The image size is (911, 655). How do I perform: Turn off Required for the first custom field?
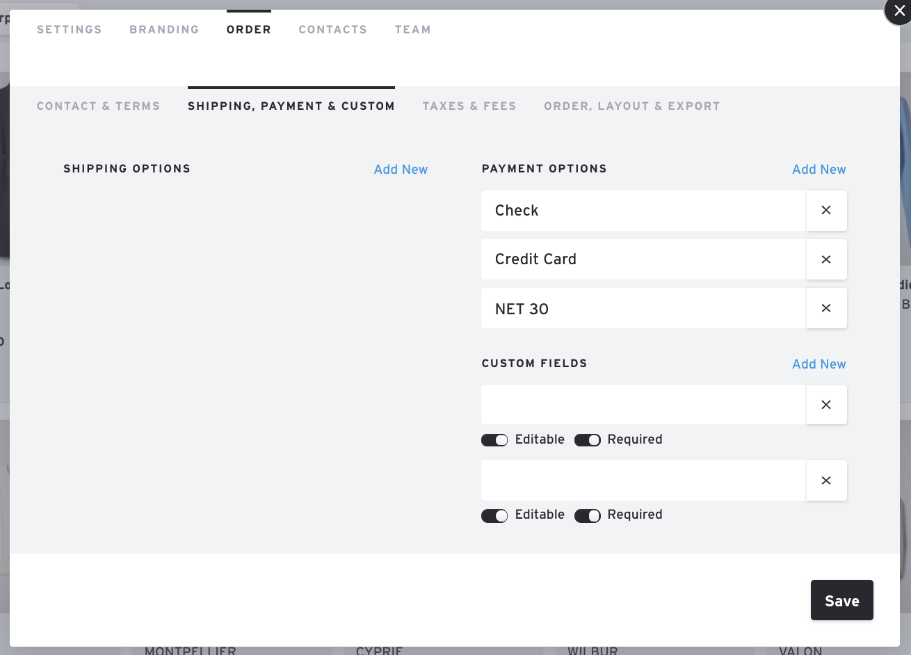(x=588, y=439)
